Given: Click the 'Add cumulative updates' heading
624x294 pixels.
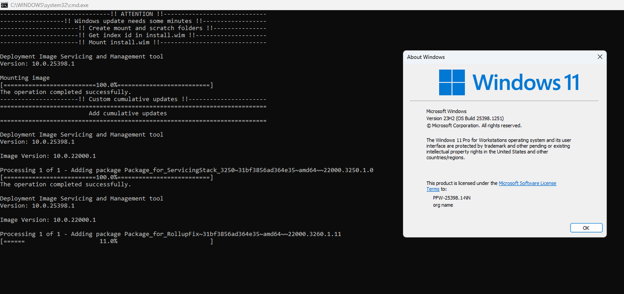Looking at the screenshot, I should pos(128,113).
